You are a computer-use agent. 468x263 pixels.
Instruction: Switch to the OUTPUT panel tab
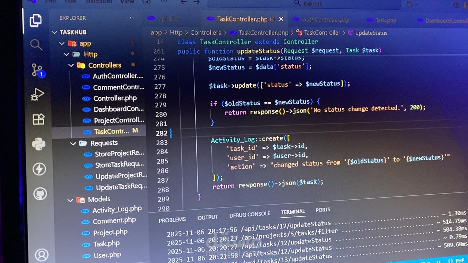click(x=208, y=217)
